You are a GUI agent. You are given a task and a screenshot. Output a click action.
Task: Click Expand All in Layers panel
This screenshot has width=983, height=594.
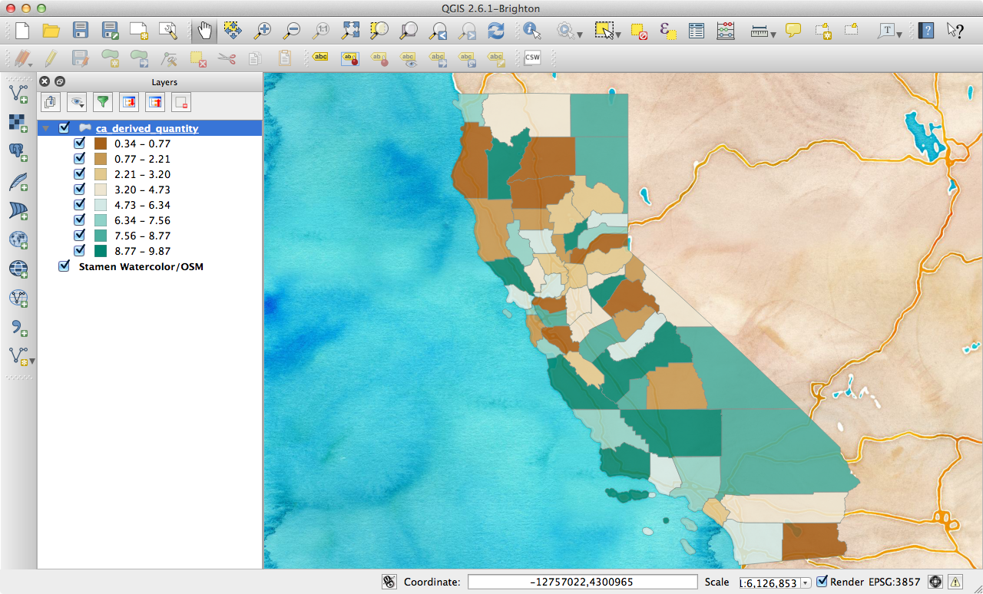[x=129, y=101]
